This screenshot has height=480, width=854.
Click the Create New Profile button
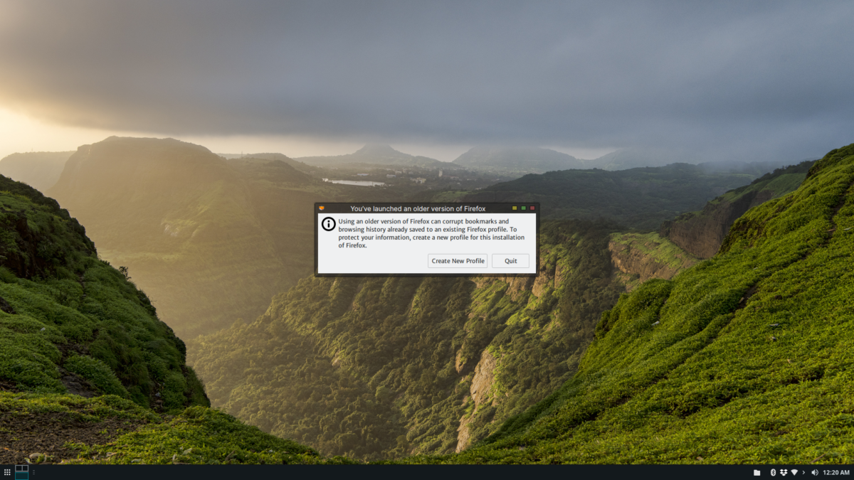click(458, 261)
